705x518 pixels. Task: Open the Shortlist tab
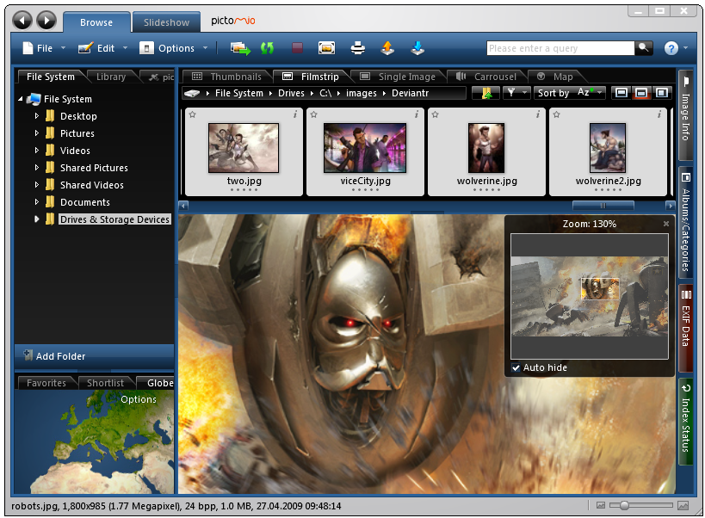click(105, 383)
